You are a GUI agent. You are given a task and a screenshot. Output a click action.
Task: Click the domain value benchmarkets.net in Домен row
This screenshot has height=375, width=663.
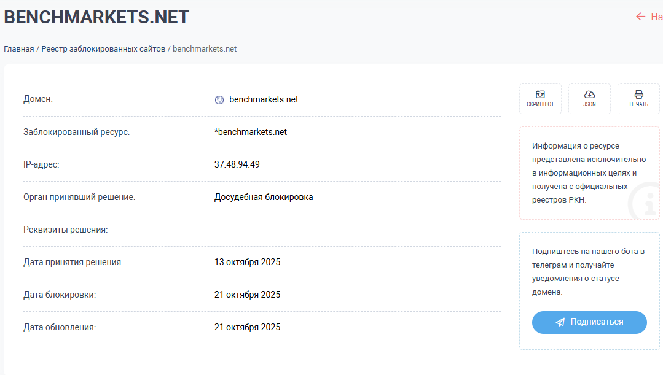pos(264,99)
